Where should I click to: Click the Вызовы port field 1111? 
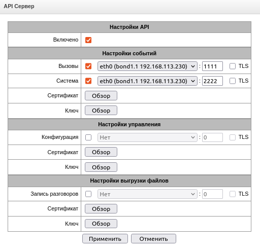coord(212,66)
